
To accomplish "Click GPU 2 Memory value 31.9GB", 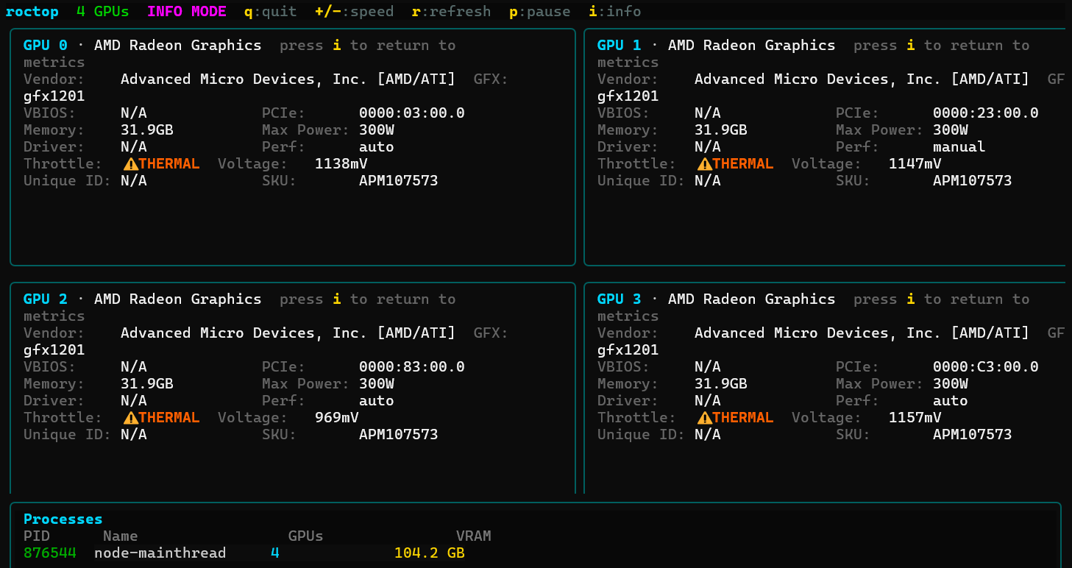I will pyautogui.click(x=147, y=384).
